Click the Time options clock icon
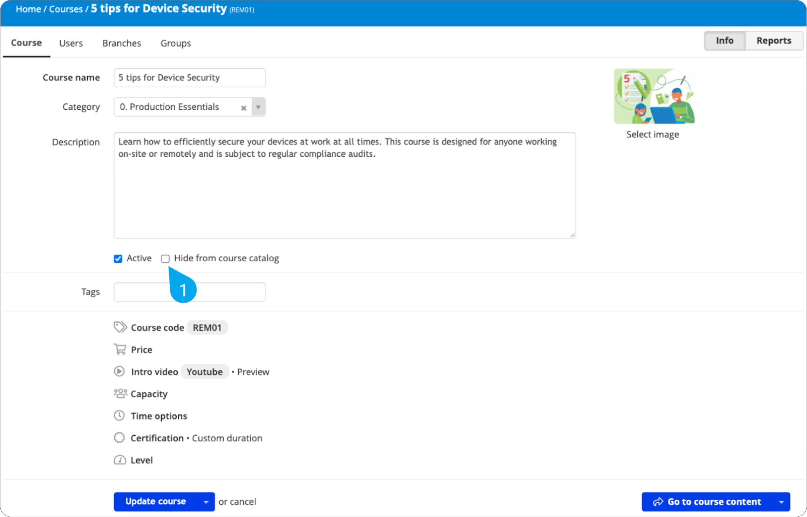This screenshot has height=517, width=807. click(119, 415)
